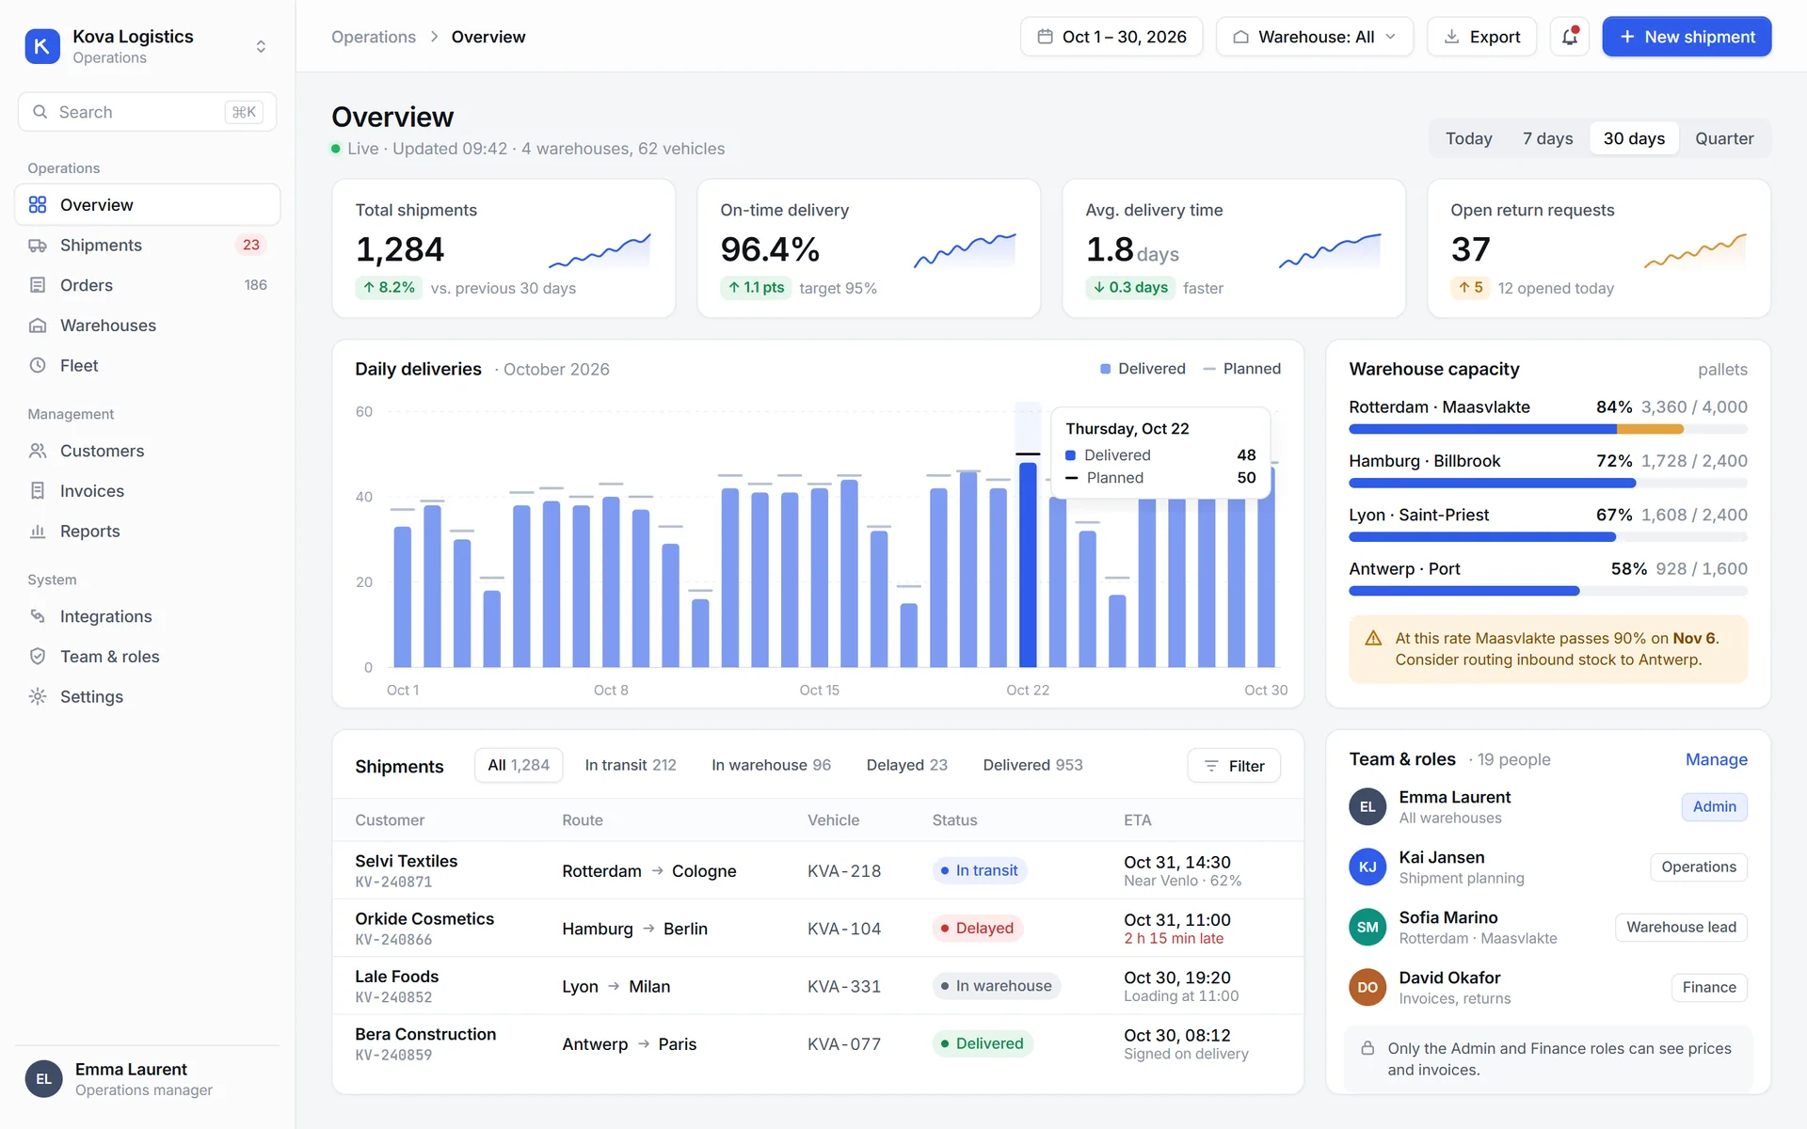1807x1129 pixels.
Task: Click Kai Jansen's KJ avatar
Action: pyautogui.click(x=1367, y=867)
